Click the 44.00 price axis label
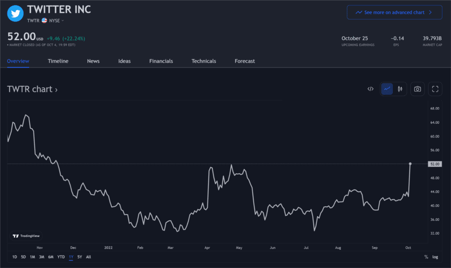Screen dimensions: 451x268 pos(435,192)
